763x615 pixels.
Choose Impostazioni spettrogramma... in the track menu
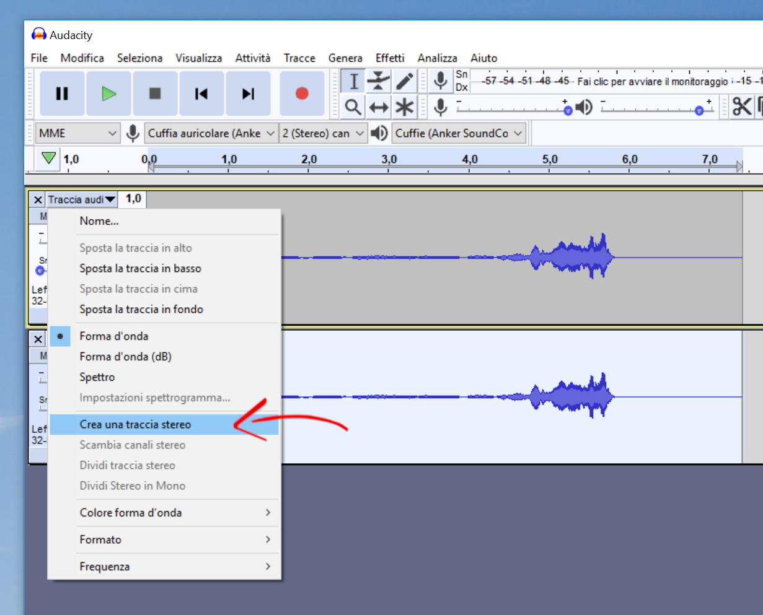tap(164, 398)
